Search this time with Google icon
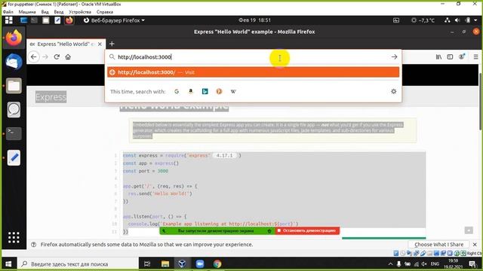 [x=177, y=92]
